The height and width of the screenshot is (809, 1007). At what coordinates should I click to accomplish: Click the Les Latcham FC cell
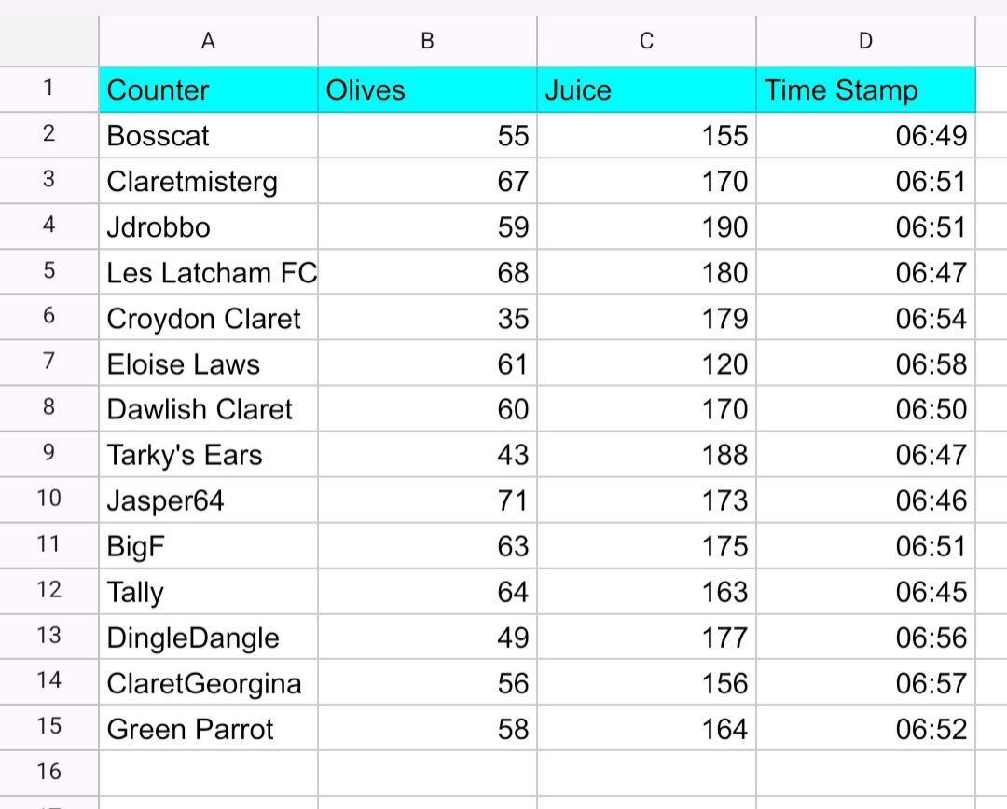click(x=208, y=273)
